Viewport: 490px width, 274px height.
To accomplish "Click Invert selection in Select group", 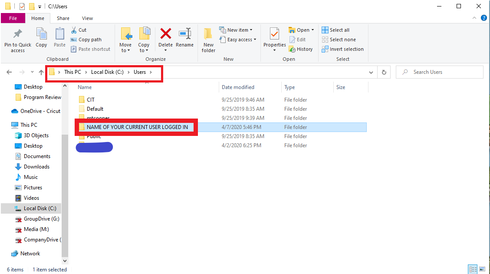I will [342, 49].
